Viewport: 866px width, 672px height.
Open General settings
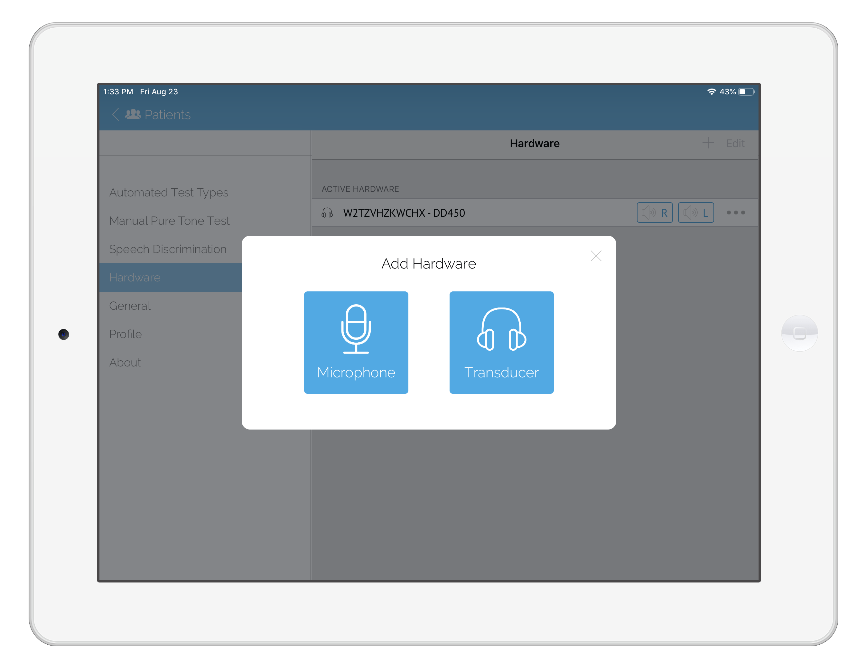tap(130, 306)
